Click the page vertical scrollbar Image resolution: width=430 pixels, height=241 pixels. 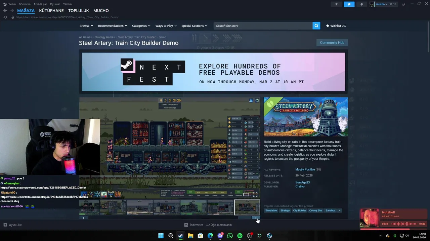tap(428, 37)
